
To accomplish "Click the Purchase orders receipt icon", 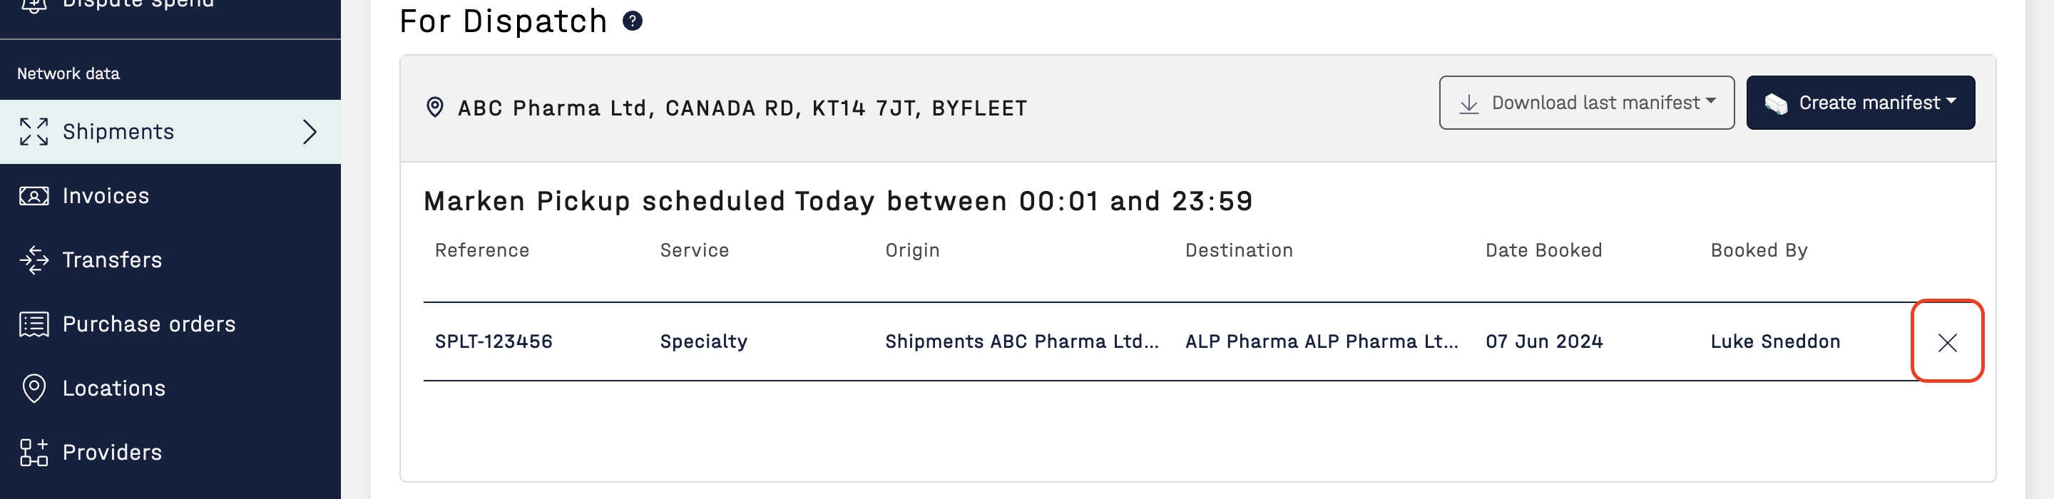I will (33, 324).
